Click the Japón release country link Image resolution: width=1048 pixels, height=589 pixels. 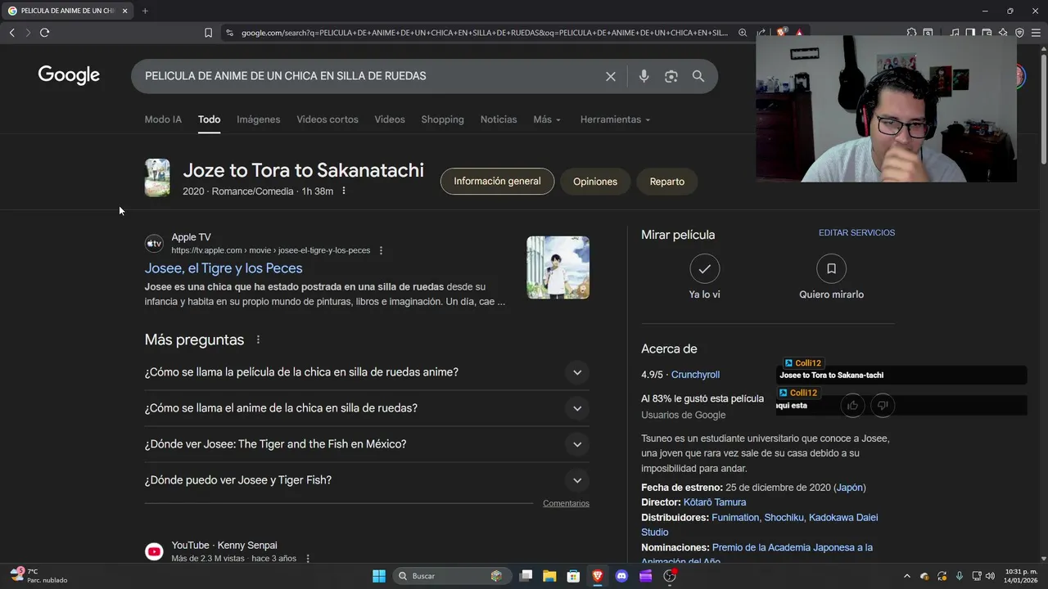point(850,488)
